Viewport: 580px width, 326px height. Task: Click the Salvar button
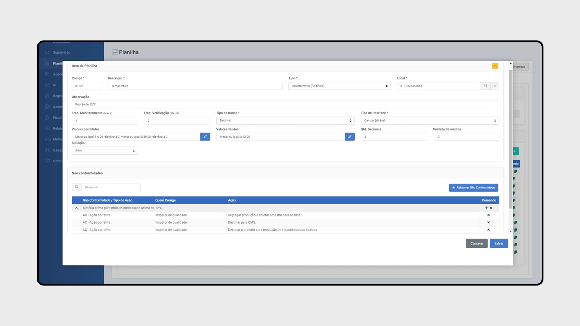pyautogui.click(x=499, y=243)
